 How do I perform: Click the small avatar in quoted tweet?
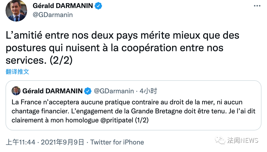pos(16,91)
